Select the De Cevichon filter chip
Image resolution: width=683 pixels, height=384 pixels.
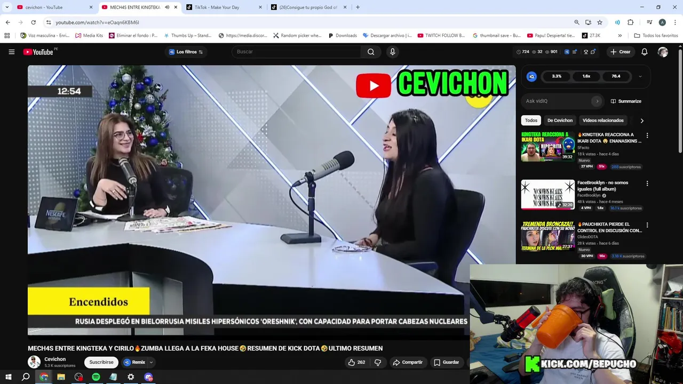click(x=560, y=121)
